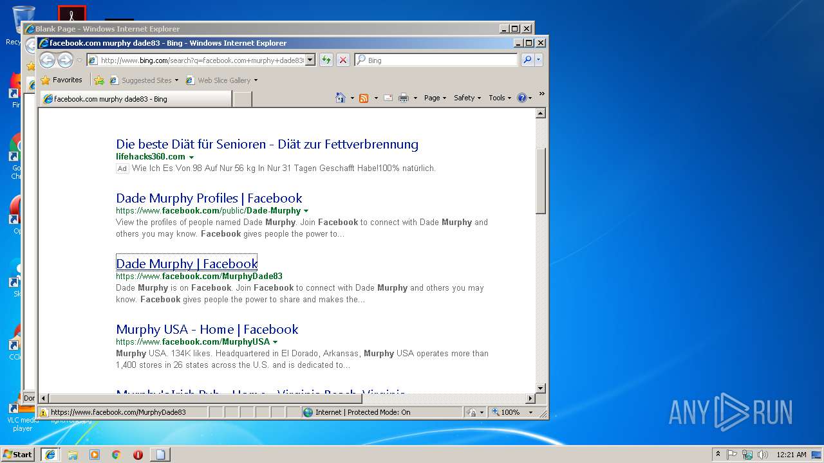Image resolution: width=824 pixels, height=463 pixels.
Task: Click the privacy lock icon in status bar
Action: 472,412
